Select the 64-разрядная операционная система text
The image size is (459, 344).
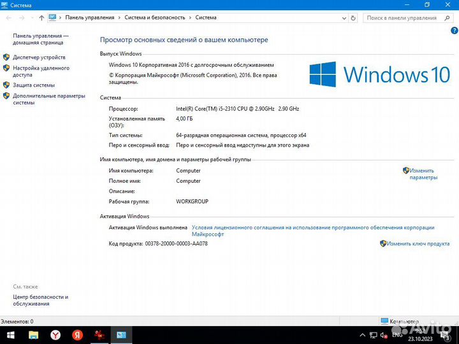[x=241, y=135]
